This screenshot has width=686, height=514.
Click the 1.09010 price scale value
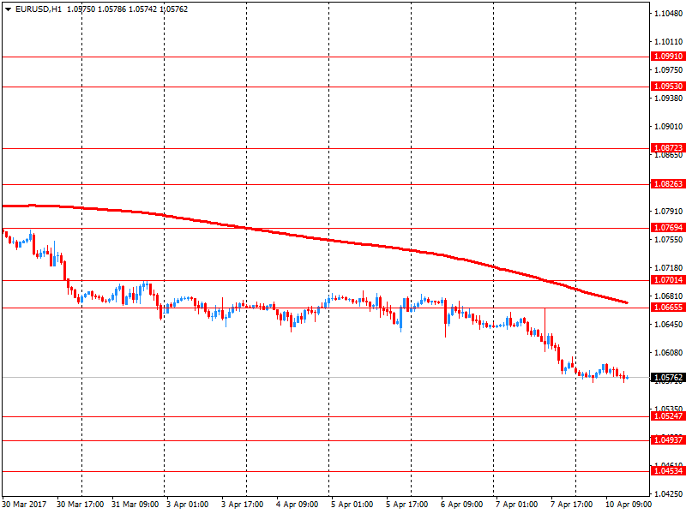(669, 127)
